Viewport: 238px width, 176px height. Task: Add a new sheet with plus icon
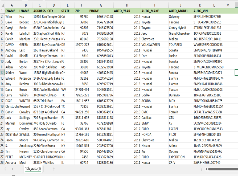[x=54, y=169]
